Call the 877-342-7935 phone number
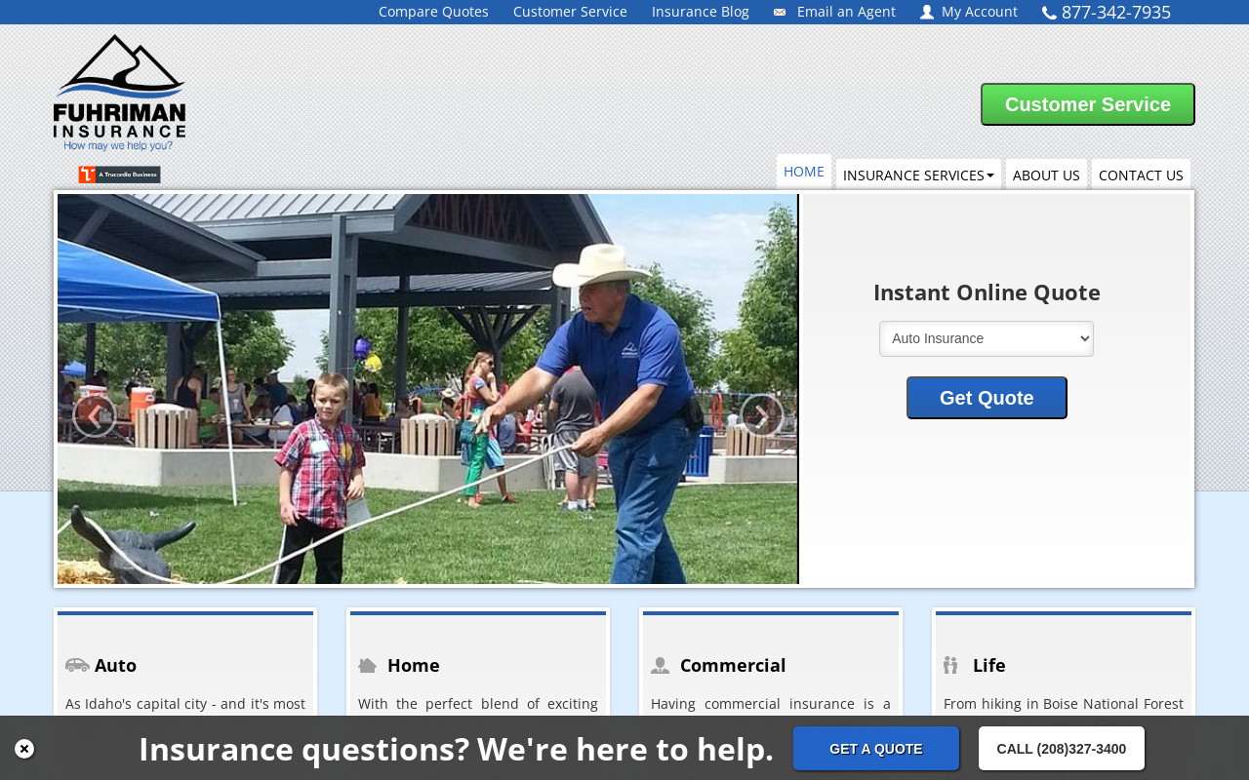Screen dimensions: 1249x780 [x=1116, y=12]
